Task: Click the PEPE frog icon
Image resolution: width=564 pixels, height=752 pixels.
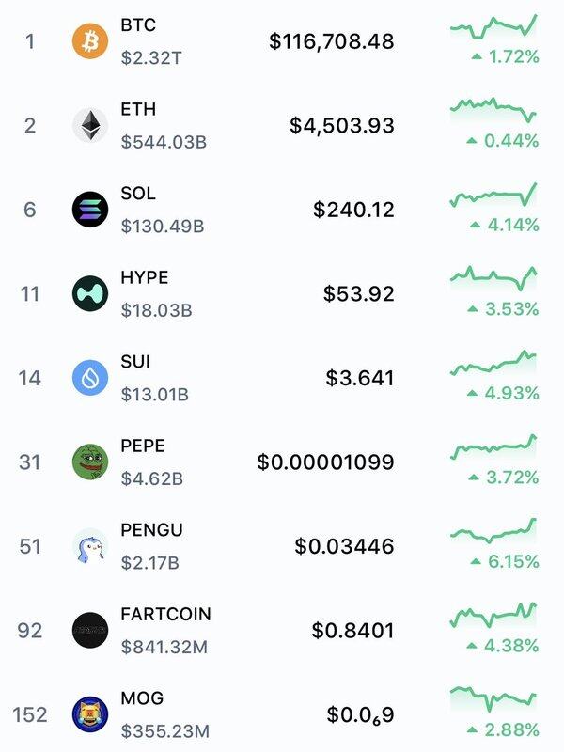Action: pyautogui.click(x=90, y=462)
